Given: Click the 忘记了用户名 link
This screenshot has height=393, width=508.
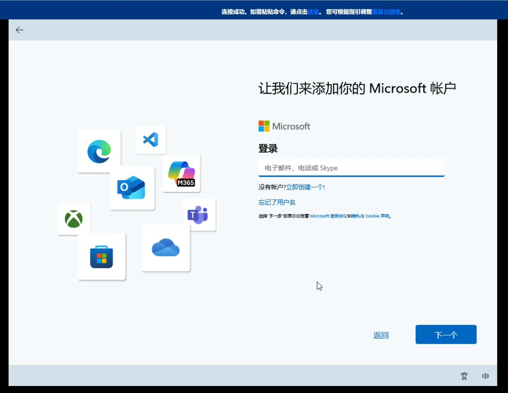Looking at the screenshot, I should tap(277, 202).
